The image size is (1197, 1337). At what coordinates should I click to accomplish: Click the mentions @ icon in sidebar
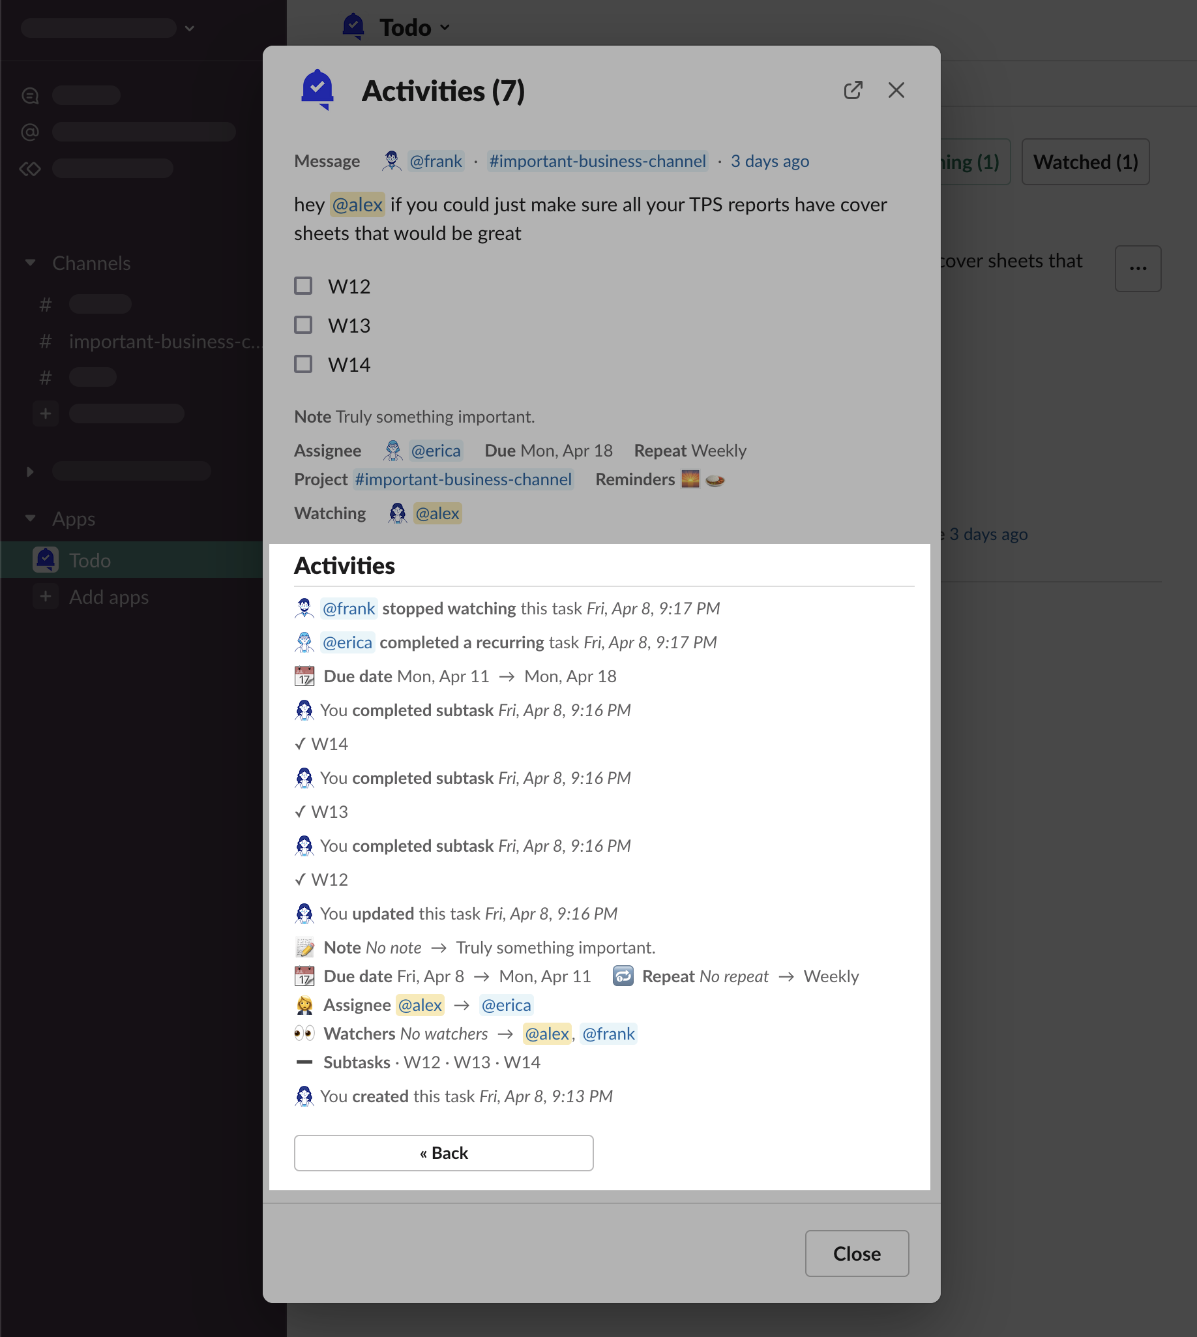[x=30, y=132]
